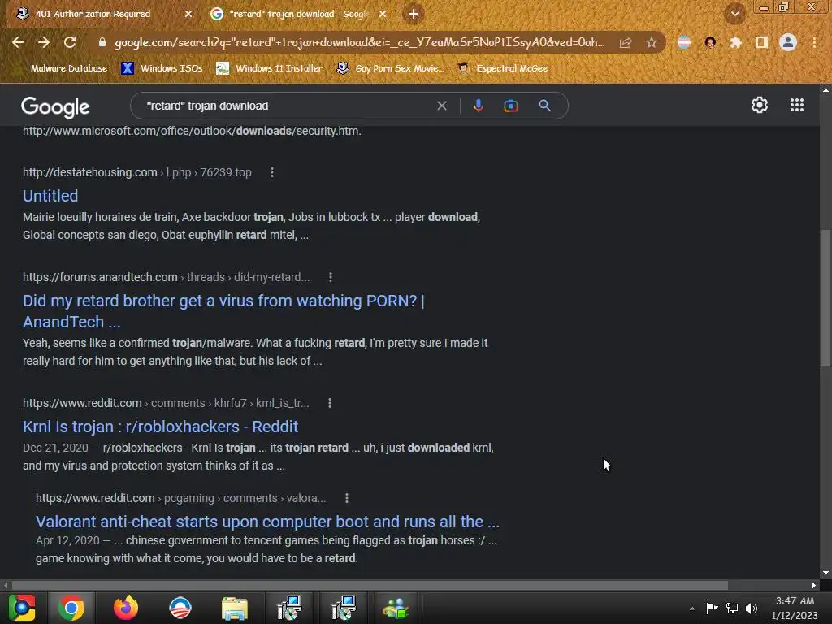
Task: Open Action Center flag tray icon
Action: coord(712,608)
